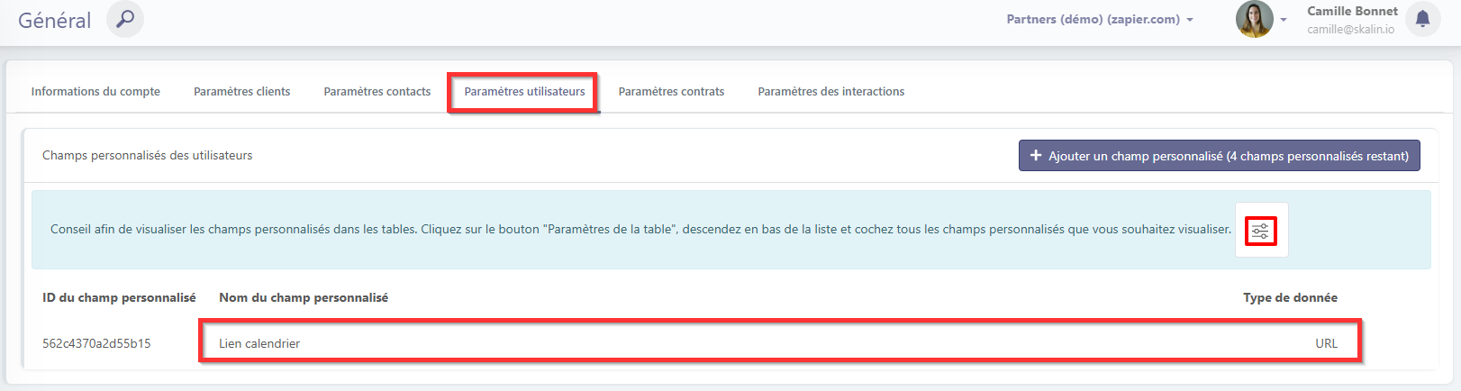Screen dimensions: 1461x391
Task: Open the Paramètres contrats tab
Action: (x=671, y=92)
